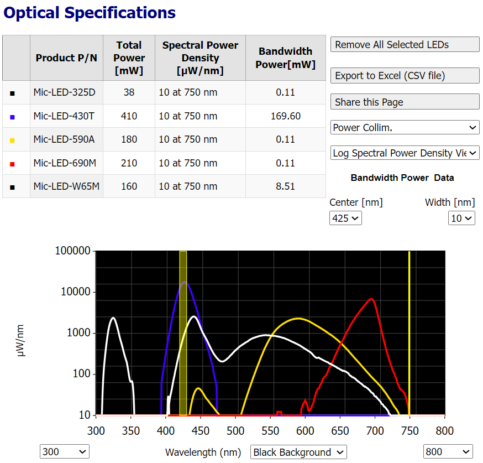Click the red swatch beside Mic-LED-690M
483x463 pixels.
pos(12,164)
